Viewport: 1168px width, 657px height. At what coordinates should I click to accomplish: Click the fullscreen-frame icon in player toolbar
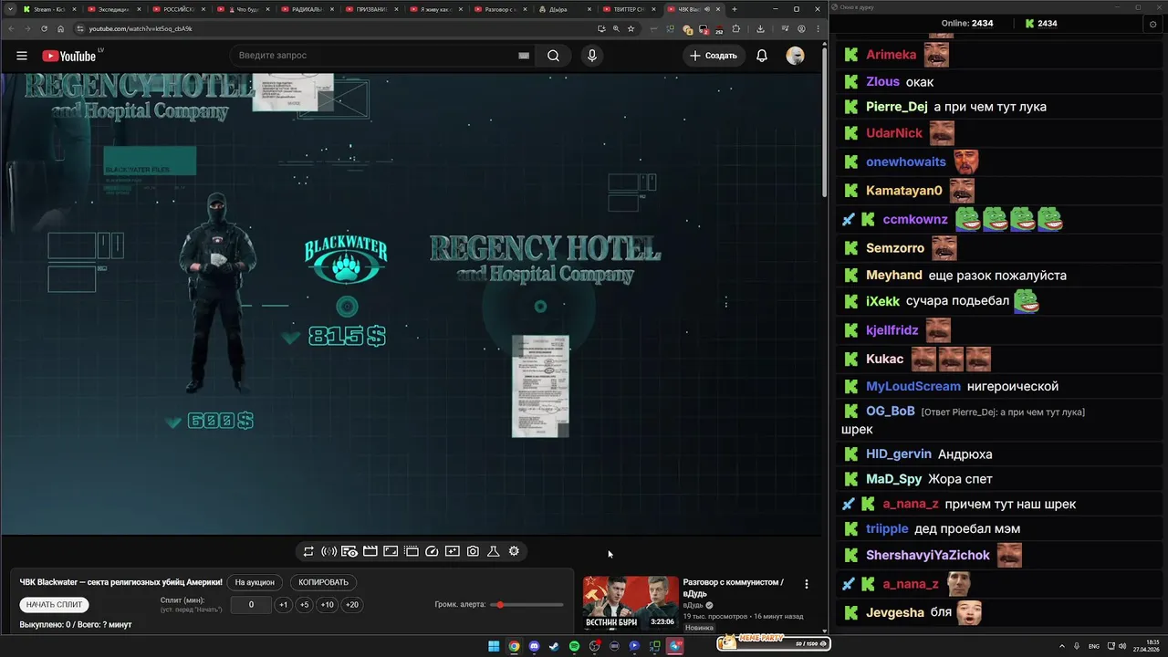tap(391, 551)
